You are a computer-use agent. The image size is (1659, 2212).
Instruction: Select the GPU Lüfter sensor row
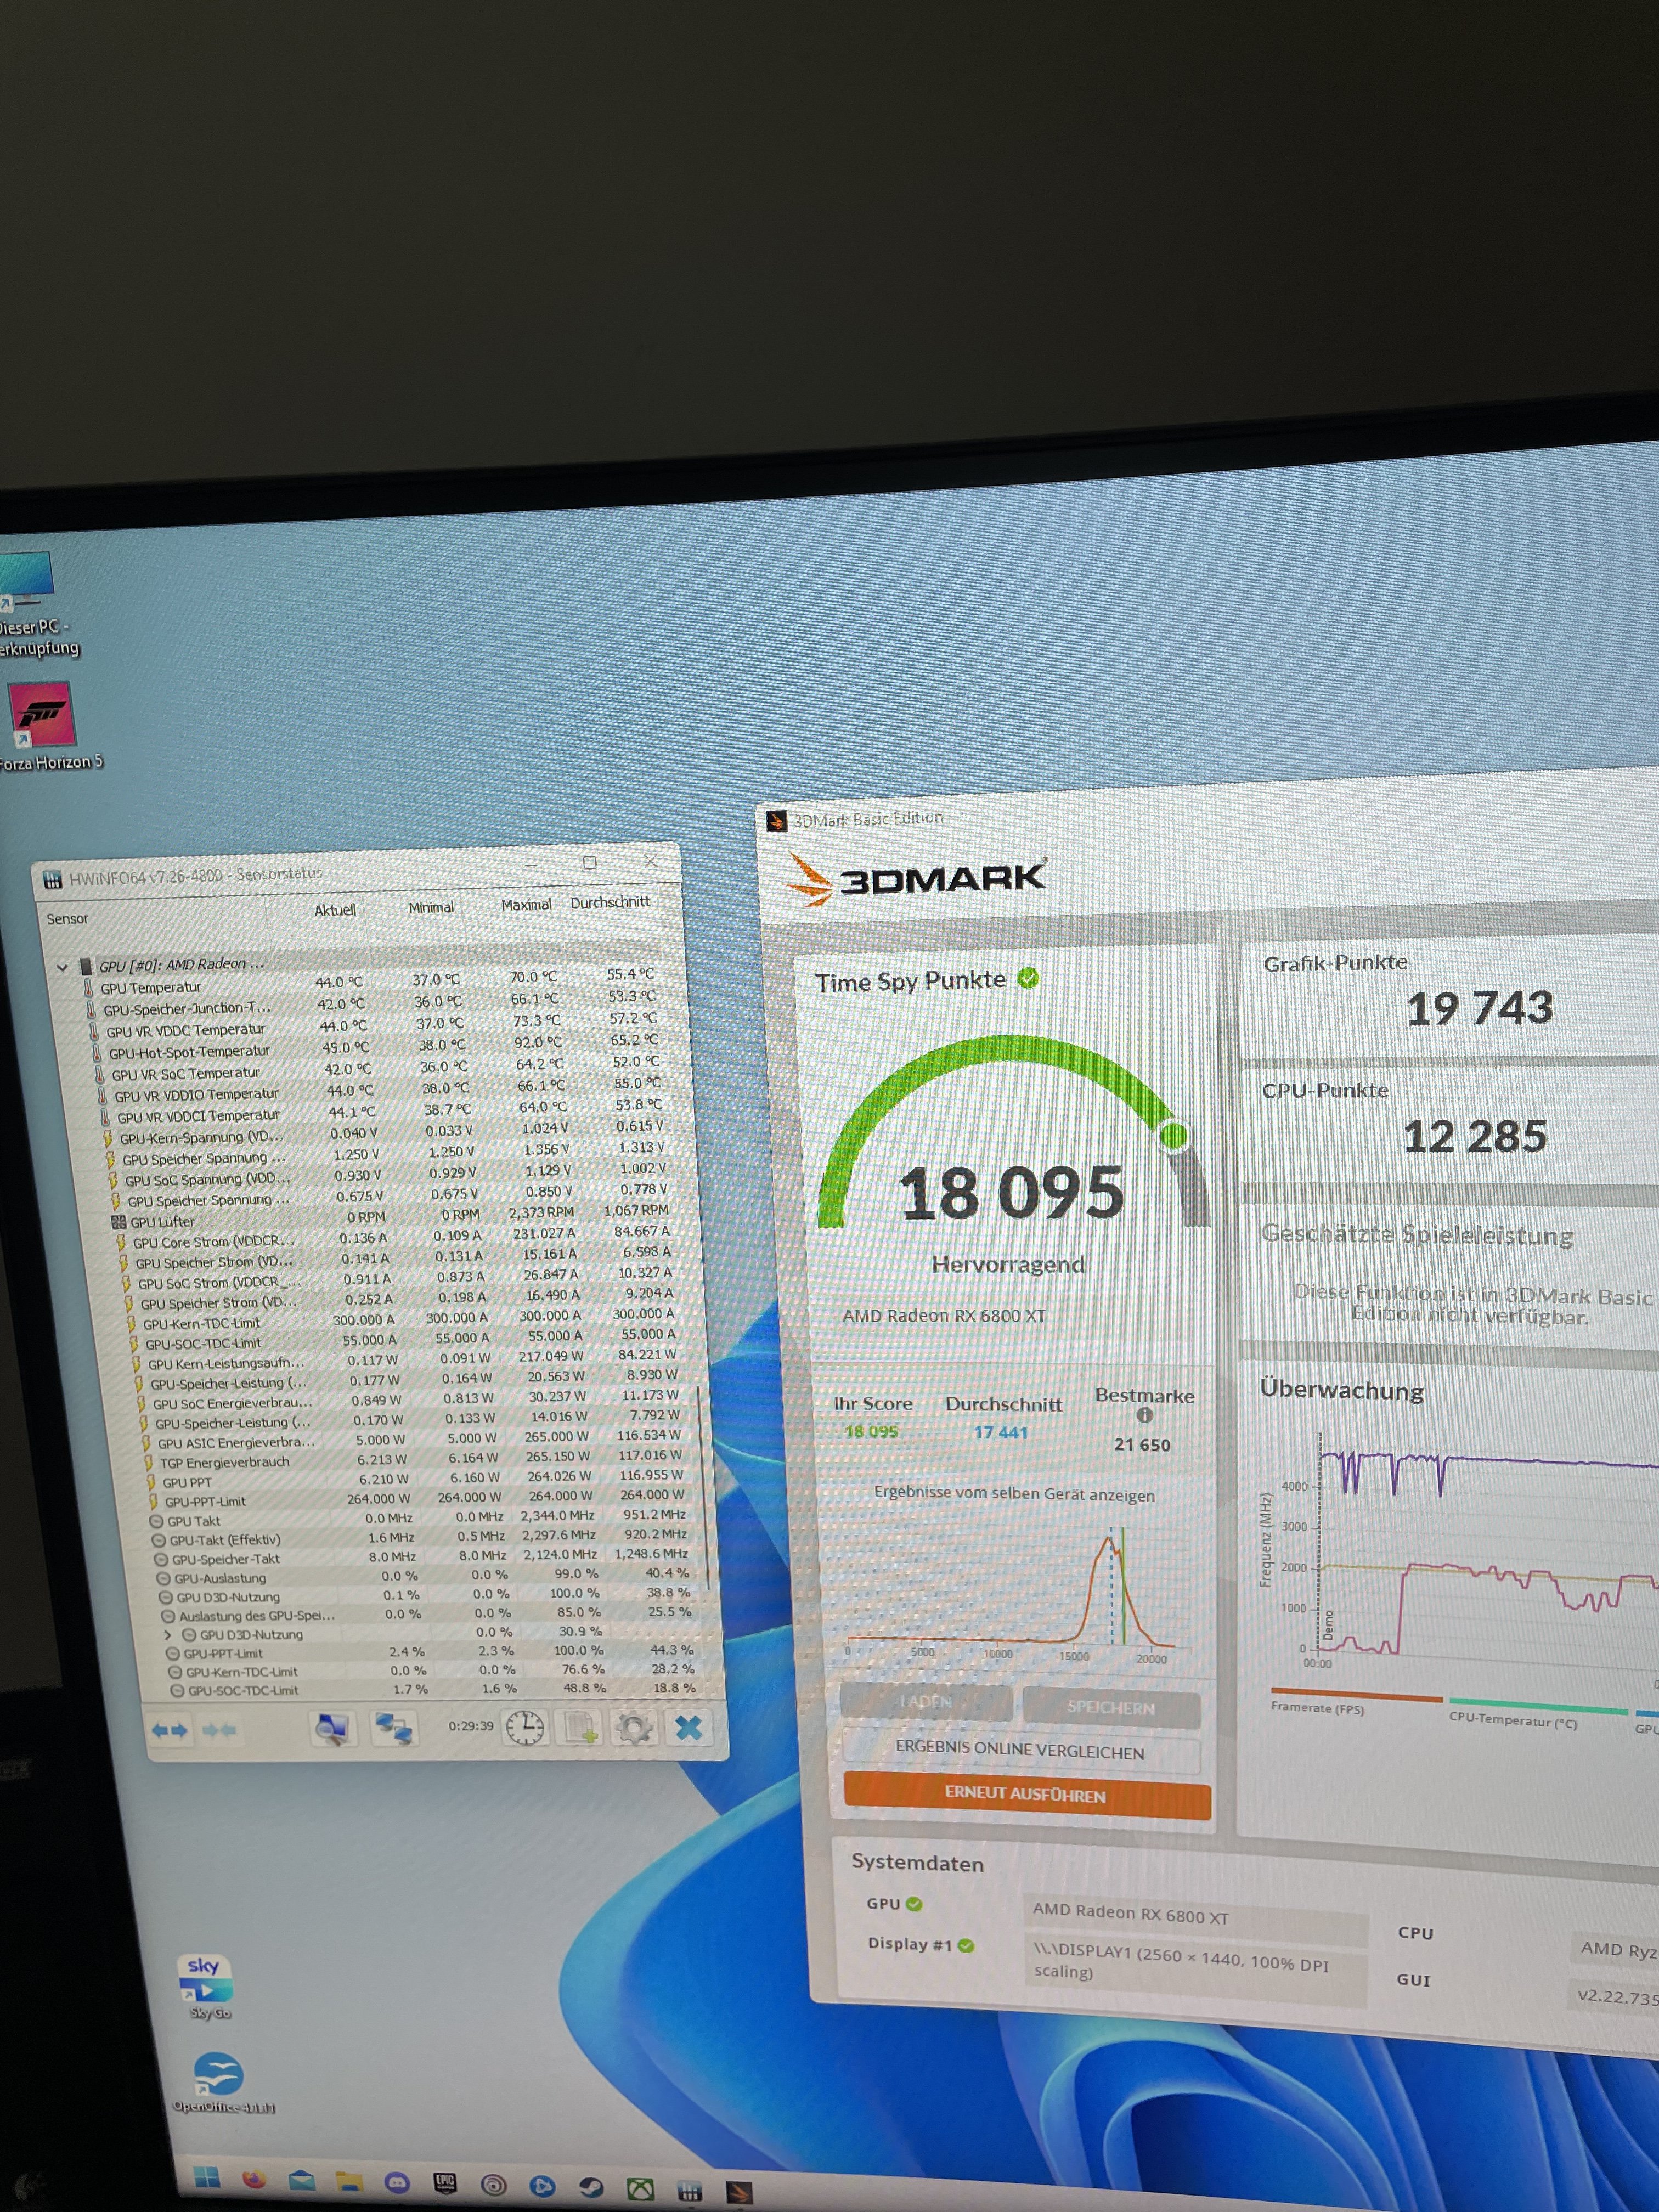click(x=163, y=1221)
